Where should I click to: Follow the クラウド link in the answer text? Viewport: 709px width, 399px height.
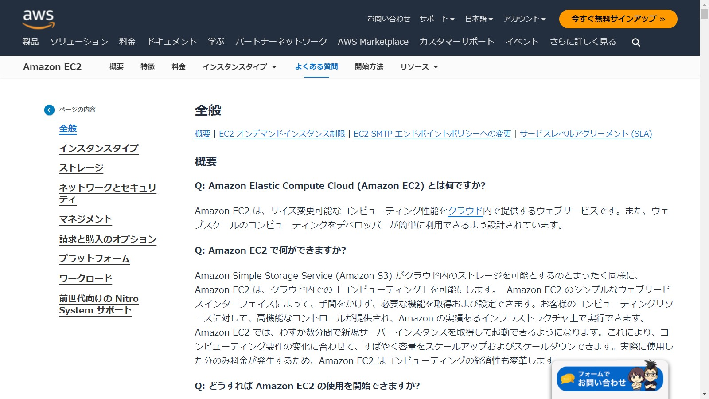click(x=465, y=211)
